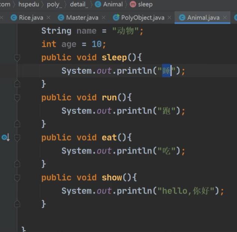Select the Animal.java tab
Screen dimensions: 237x232
click(x=203, y=18)
